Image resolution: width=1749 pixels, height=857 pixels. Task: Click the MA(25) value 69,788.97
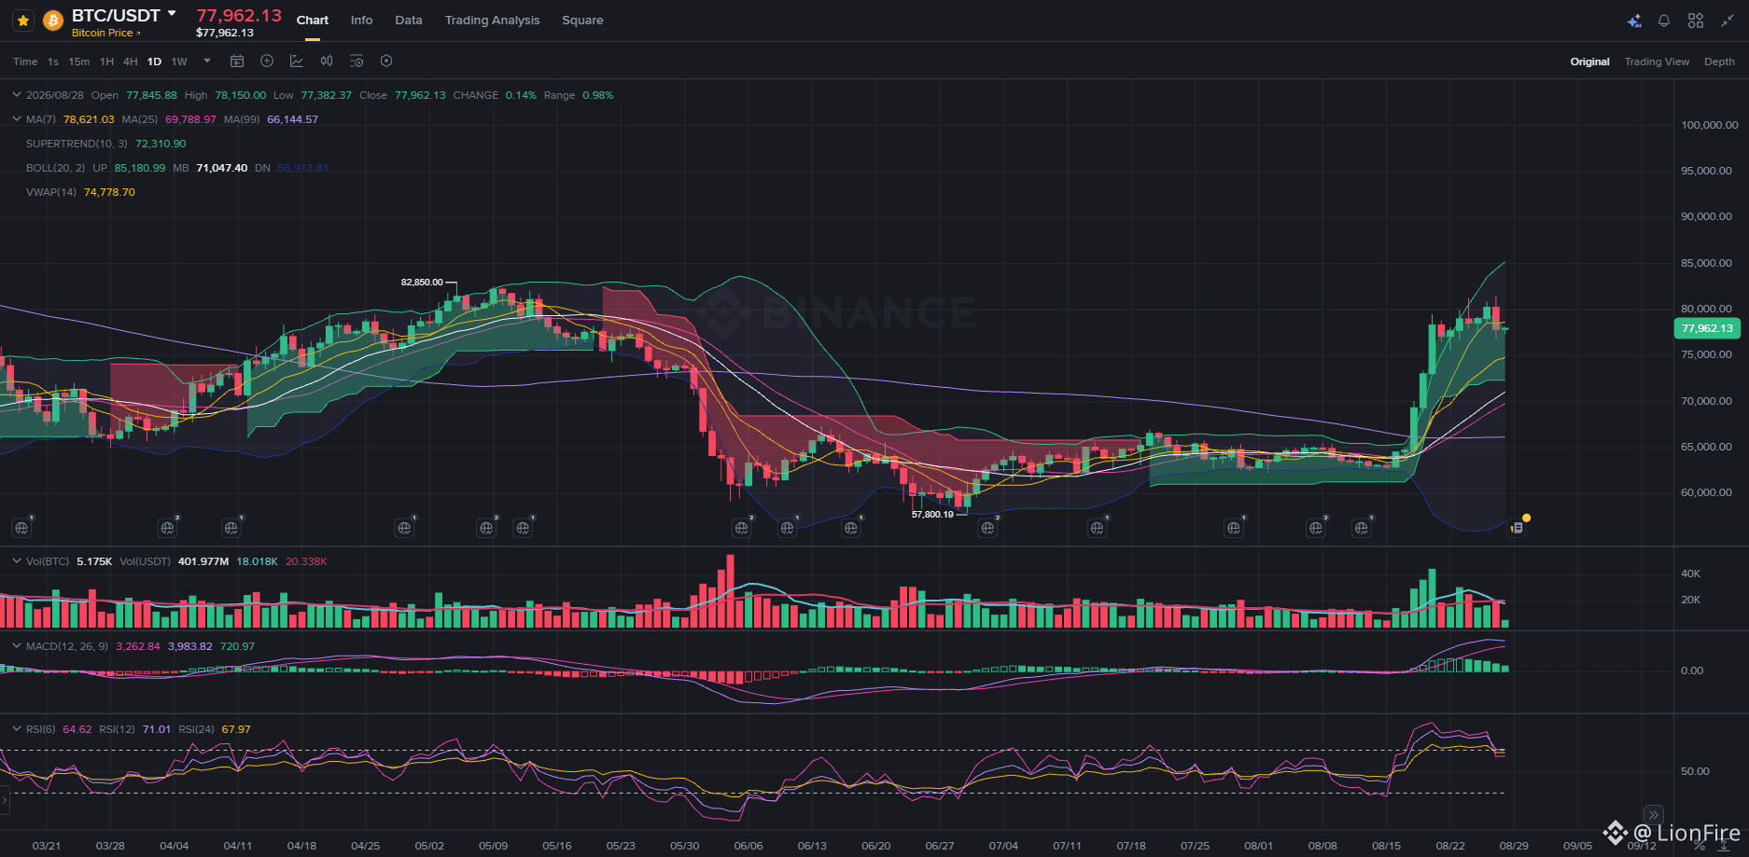pos(190,119)
